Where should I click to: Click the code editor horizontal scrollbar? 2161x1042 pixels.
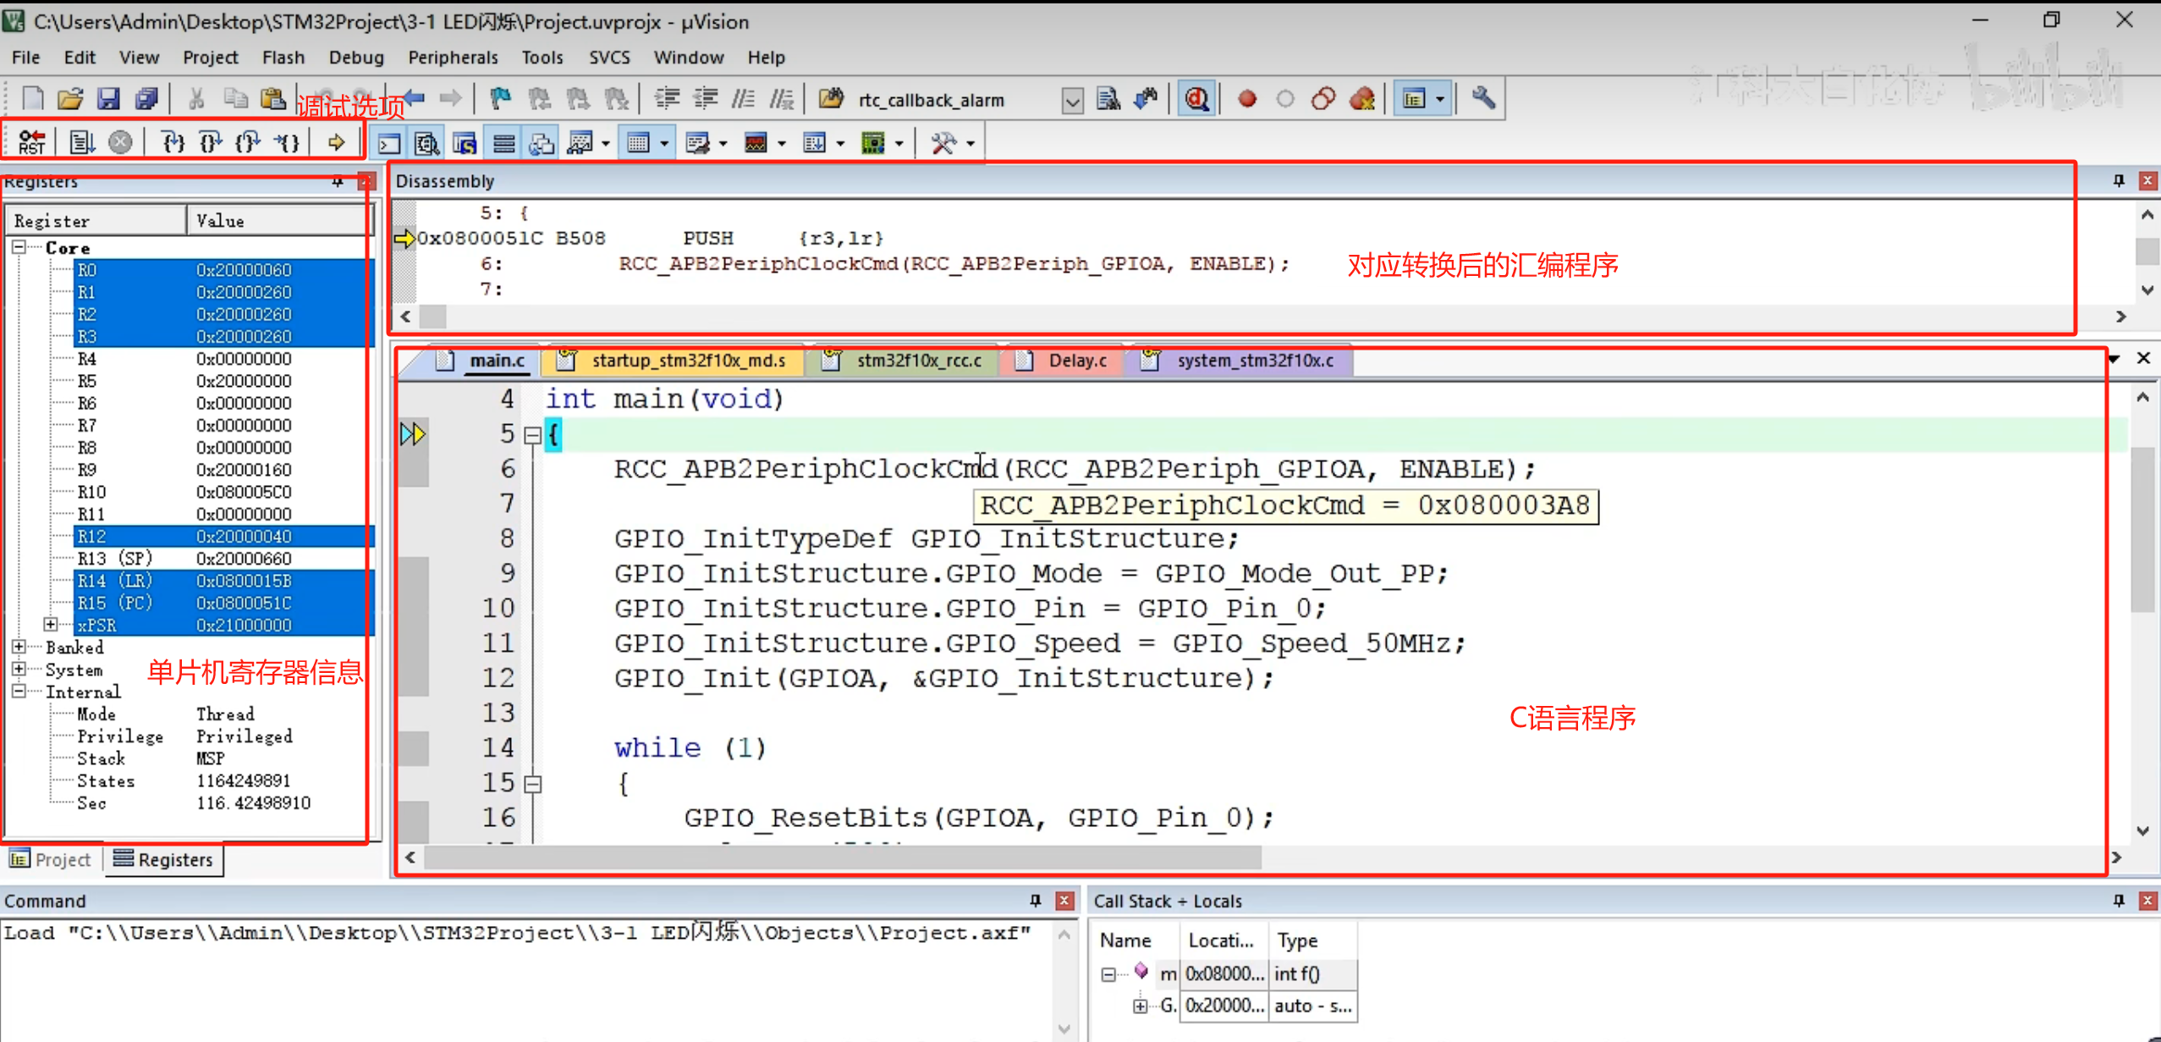841,857
